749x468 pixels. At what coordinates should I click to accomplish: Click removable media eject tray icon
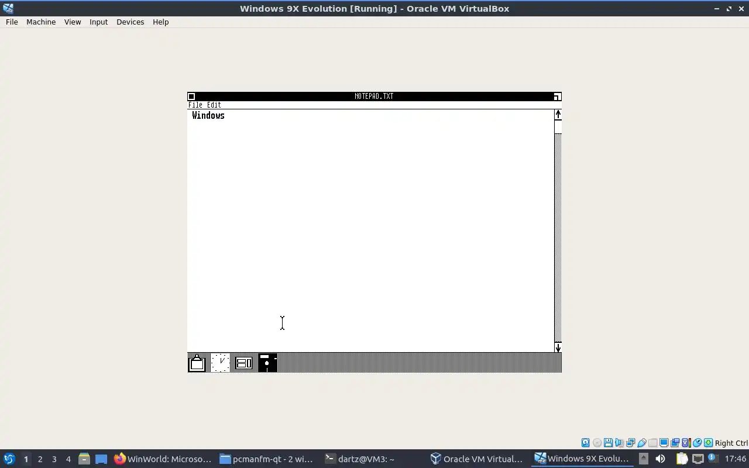pyautogui.click(x=643, y=459)
